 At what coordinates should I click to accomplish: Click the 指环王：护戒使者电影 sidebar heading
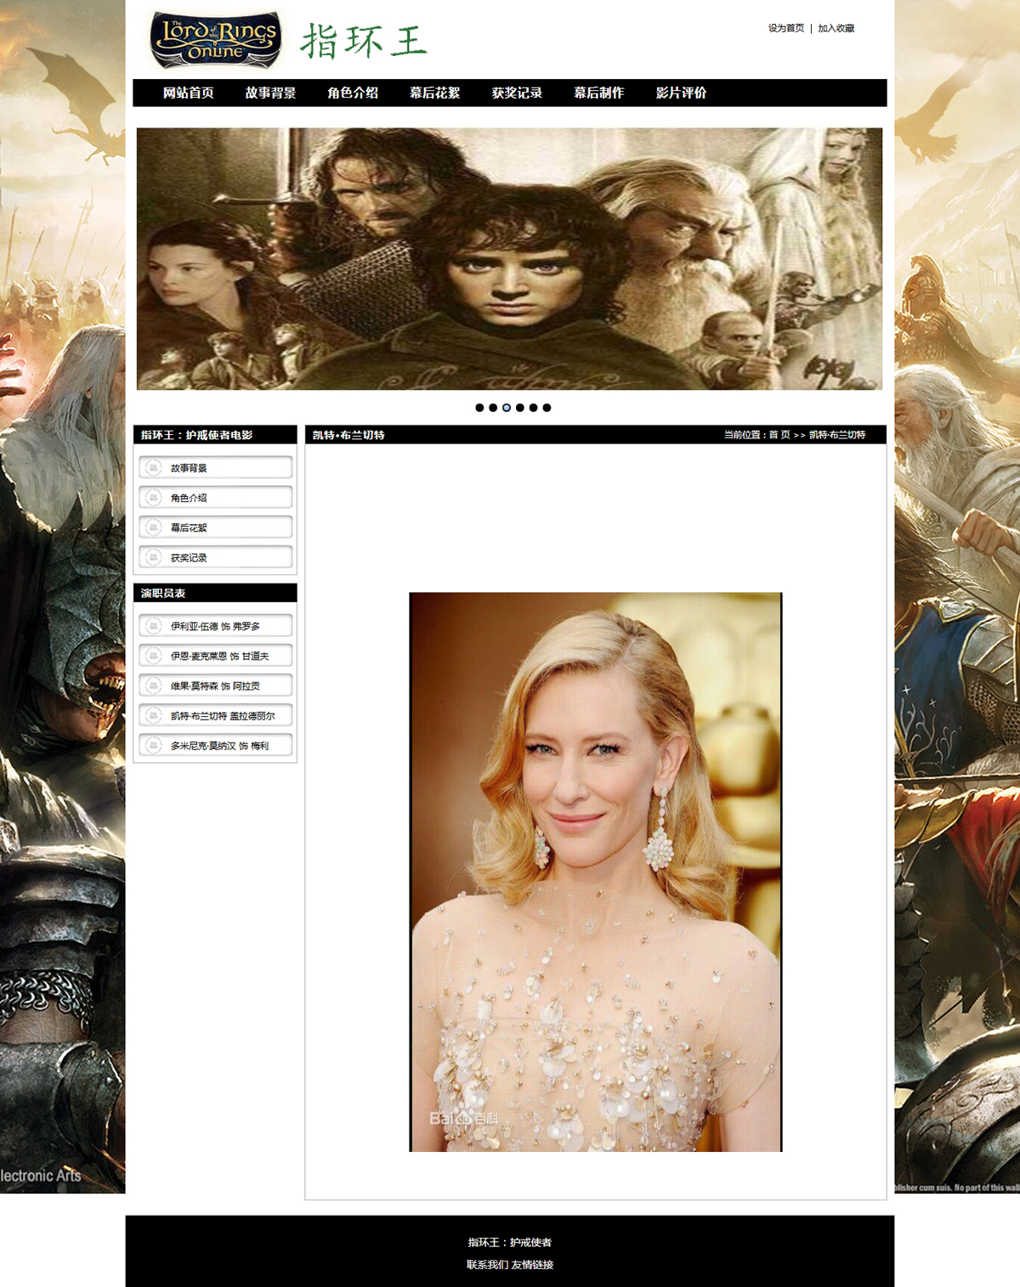click(197, 435)
